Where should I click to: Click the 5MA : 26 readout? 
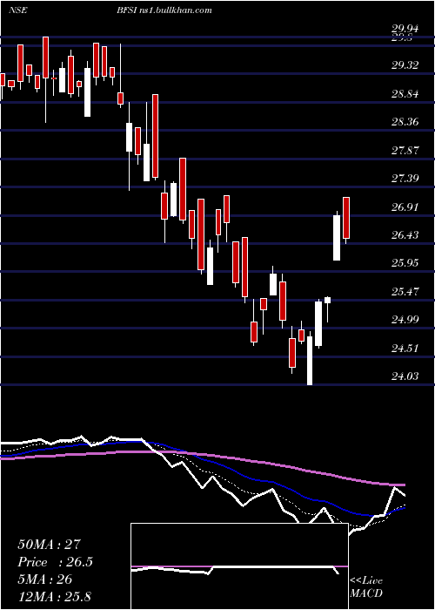(x=45, y=579)
